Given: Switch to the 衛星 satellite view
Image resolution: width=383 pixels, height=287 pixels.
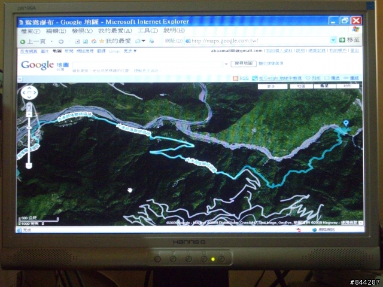Looking at the screenshot, I should (324, 86).
